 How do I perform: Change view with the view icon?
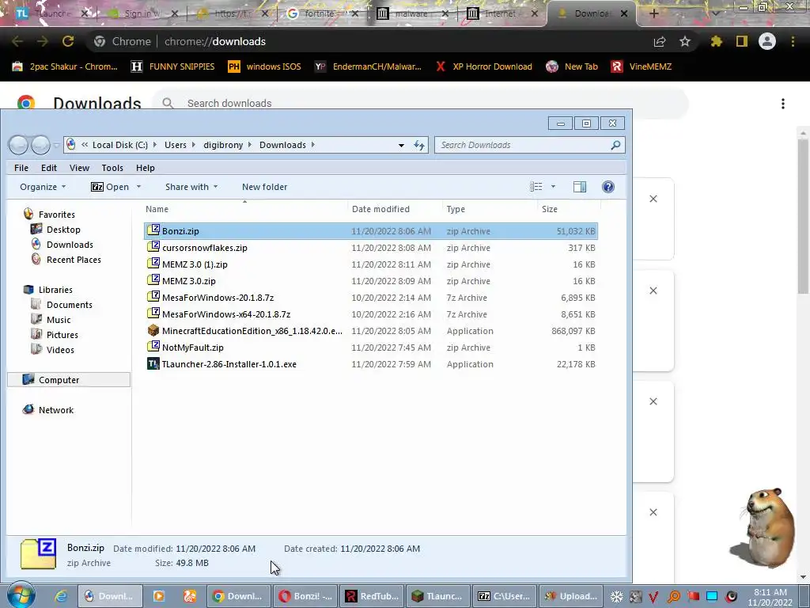click(536, 187)
